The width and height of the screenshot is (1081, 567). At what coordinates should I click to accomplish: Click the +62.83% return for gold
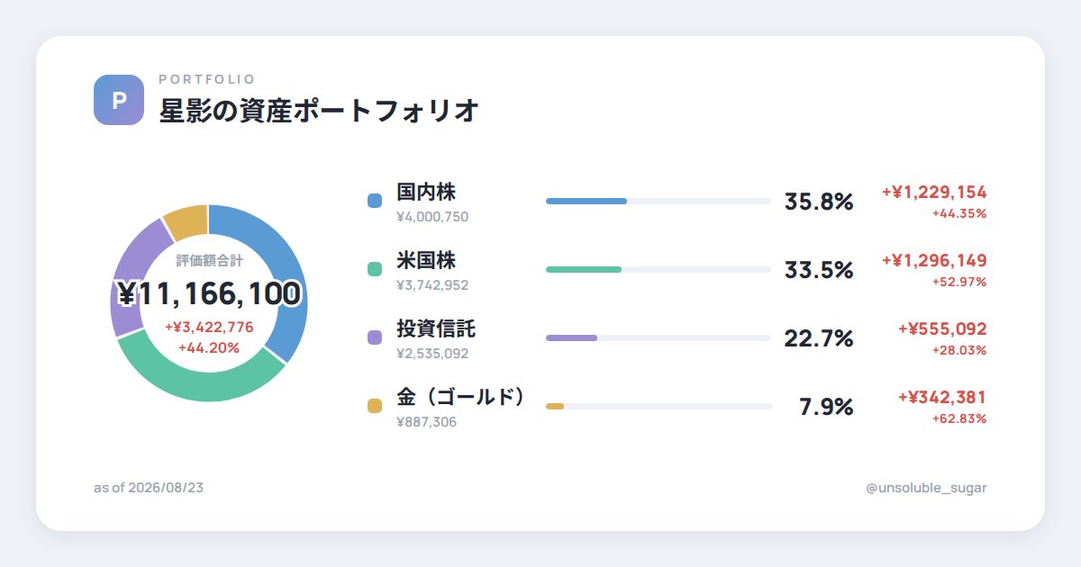click(959, 419)
